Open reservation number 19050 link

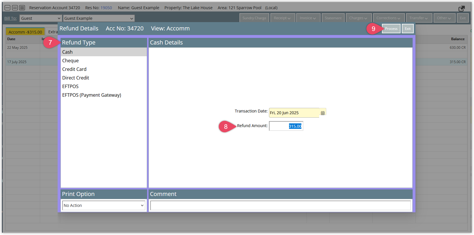[x=106, y=8]
